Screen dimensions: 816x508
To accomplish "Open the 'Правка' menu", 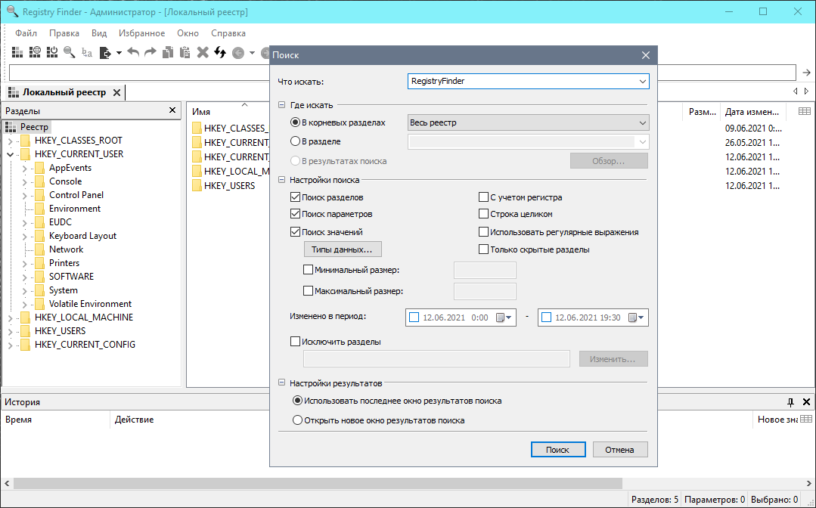I will click(64, 33).
